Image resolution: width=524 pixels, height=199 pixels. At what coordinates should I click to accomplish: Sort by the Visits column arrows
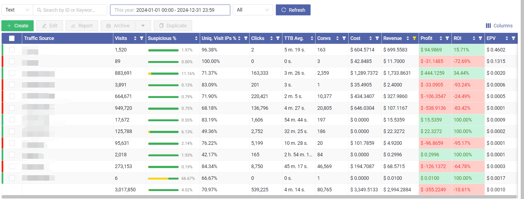pyautogui.click(x=135, y=38)
